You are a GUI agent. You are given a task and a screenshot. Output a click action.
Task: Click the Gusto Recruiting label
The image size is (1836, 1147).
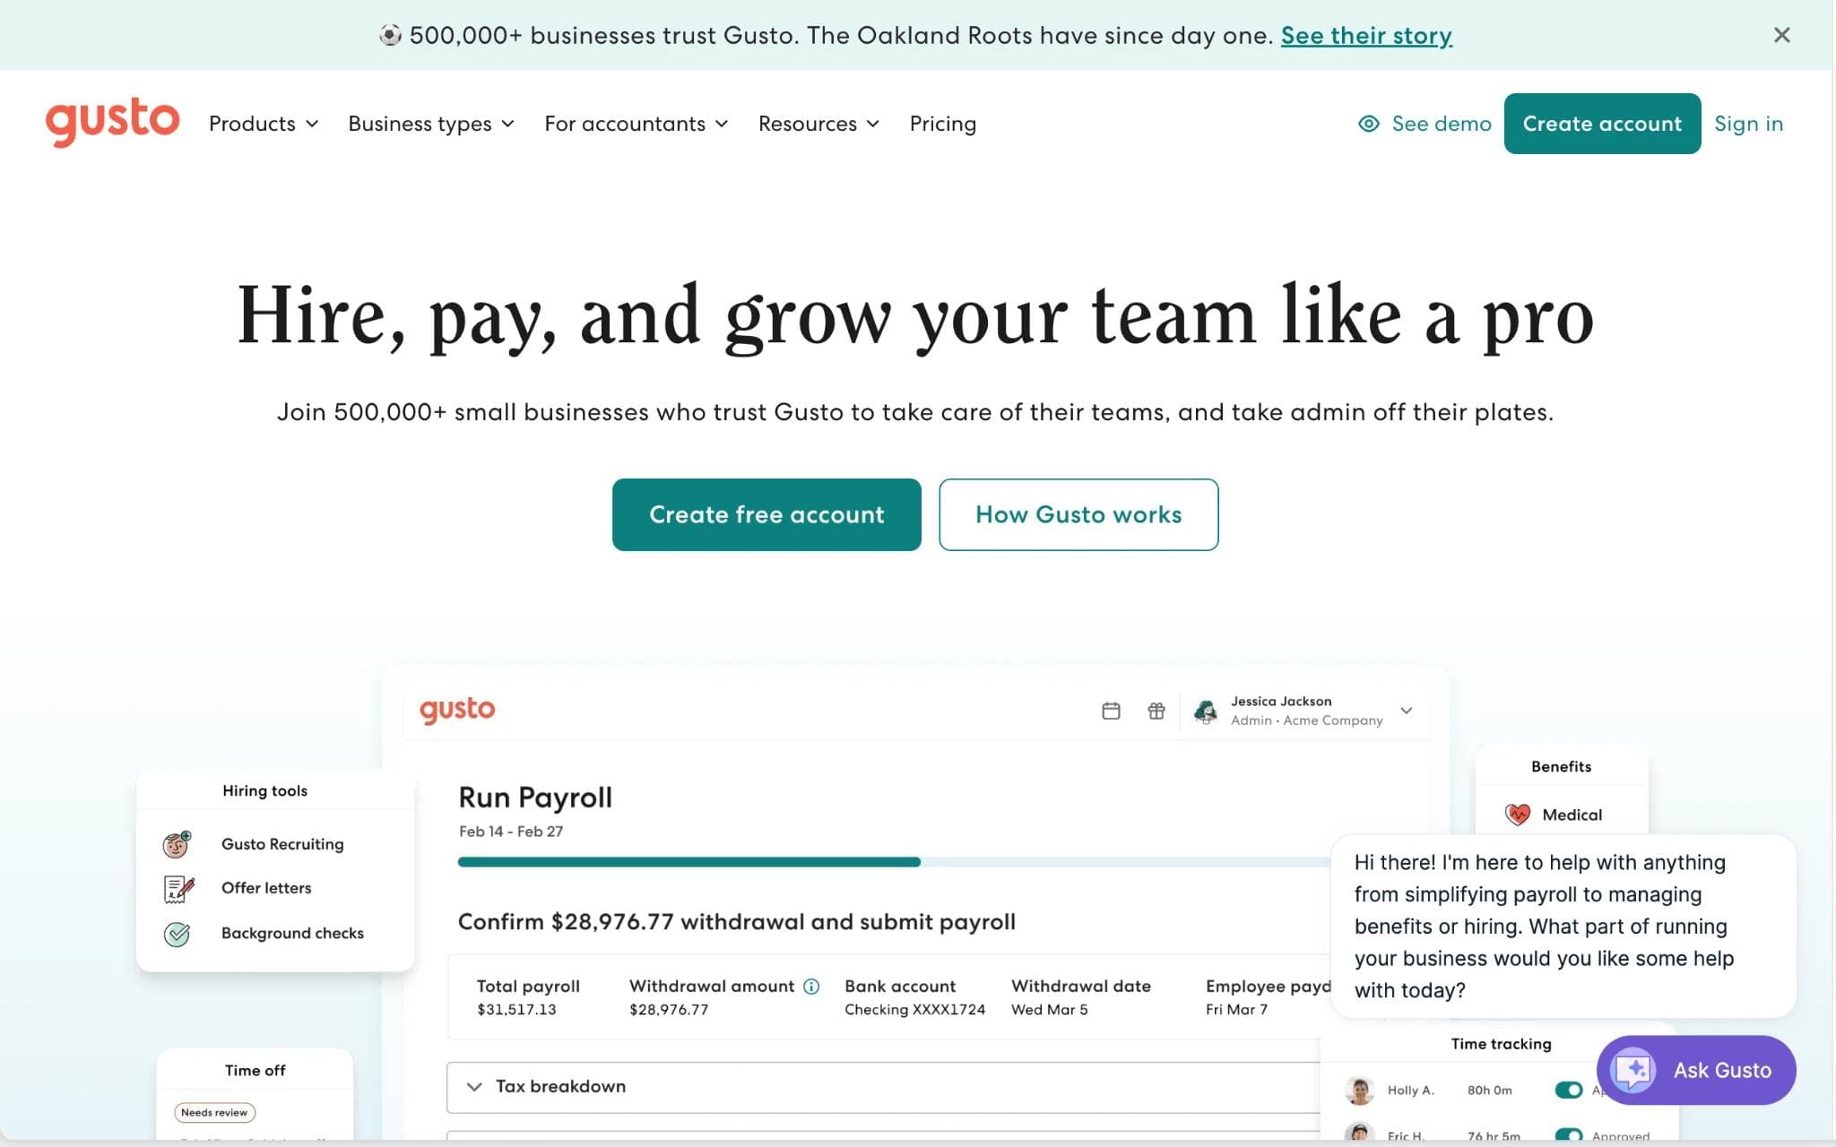(282, 844)
